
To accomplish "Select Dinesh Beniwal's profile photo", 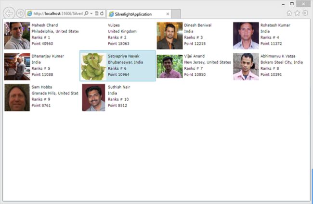I will 170,36.
